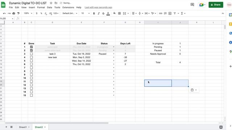Check Done checkbox for row 4 new task
This screenshot has height=130, width=232.
click(x=32, y=57)
